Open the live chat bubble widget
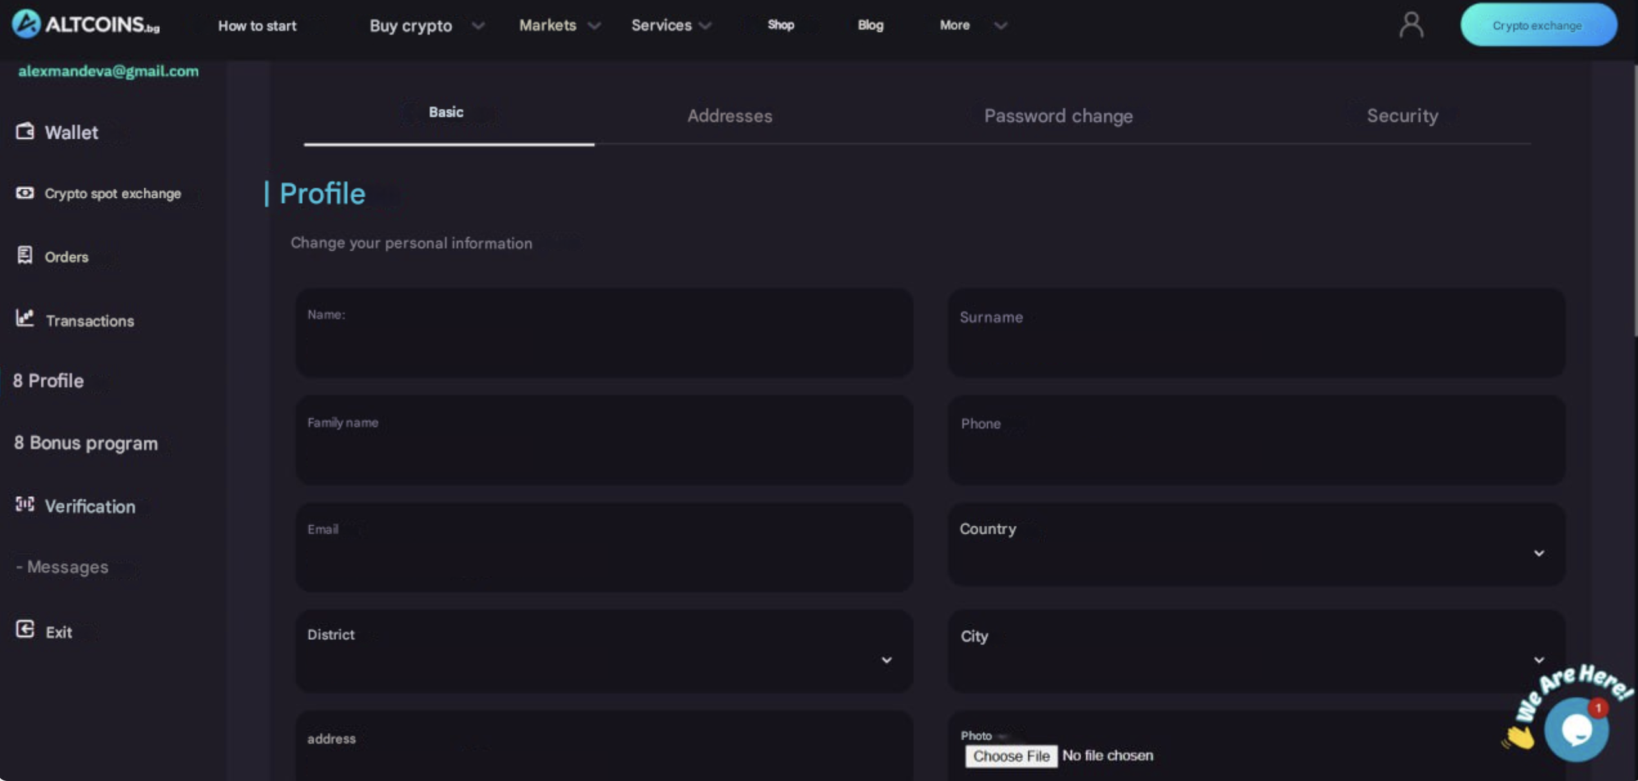 [1576, 730]
